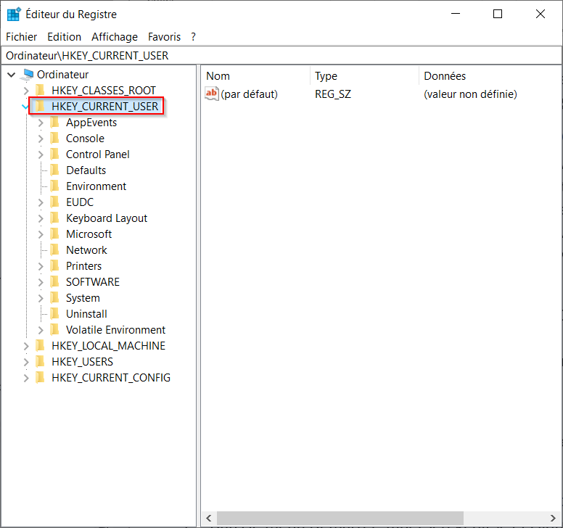Click the Console folder icon
The height and width of the screenshot is (528, 563).
[54, 139]
